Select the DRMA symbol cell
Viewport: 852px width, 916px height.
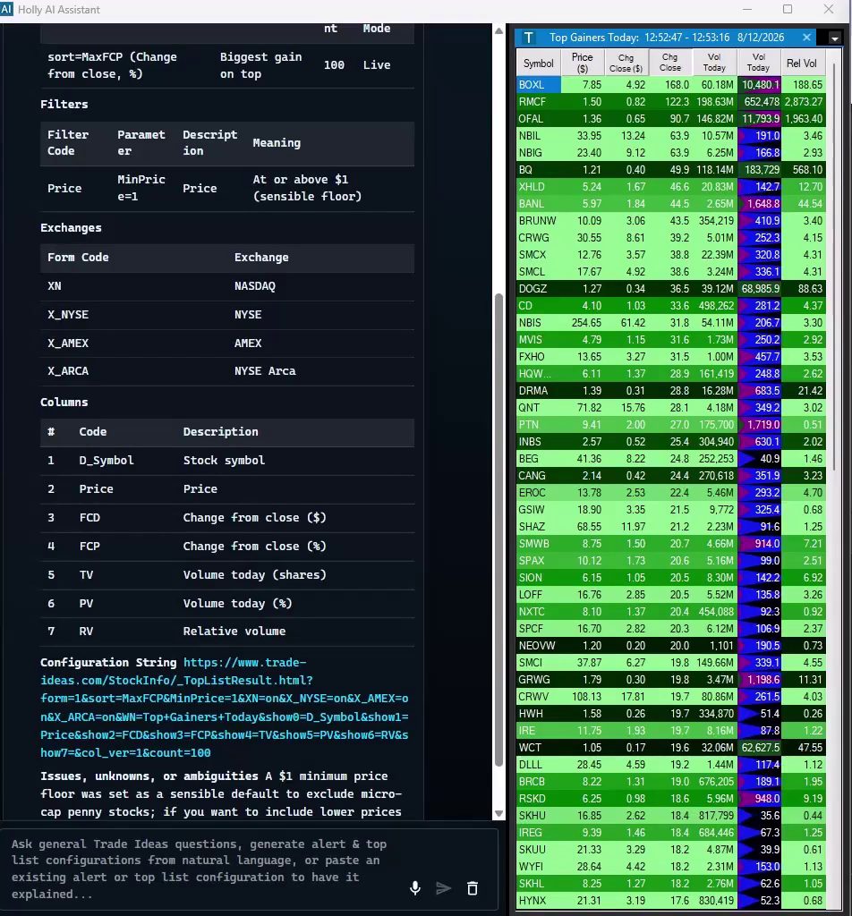(538, 390)
